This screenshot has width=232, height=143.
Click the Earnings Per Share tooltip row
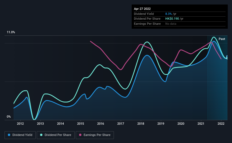tap(180, 24)
